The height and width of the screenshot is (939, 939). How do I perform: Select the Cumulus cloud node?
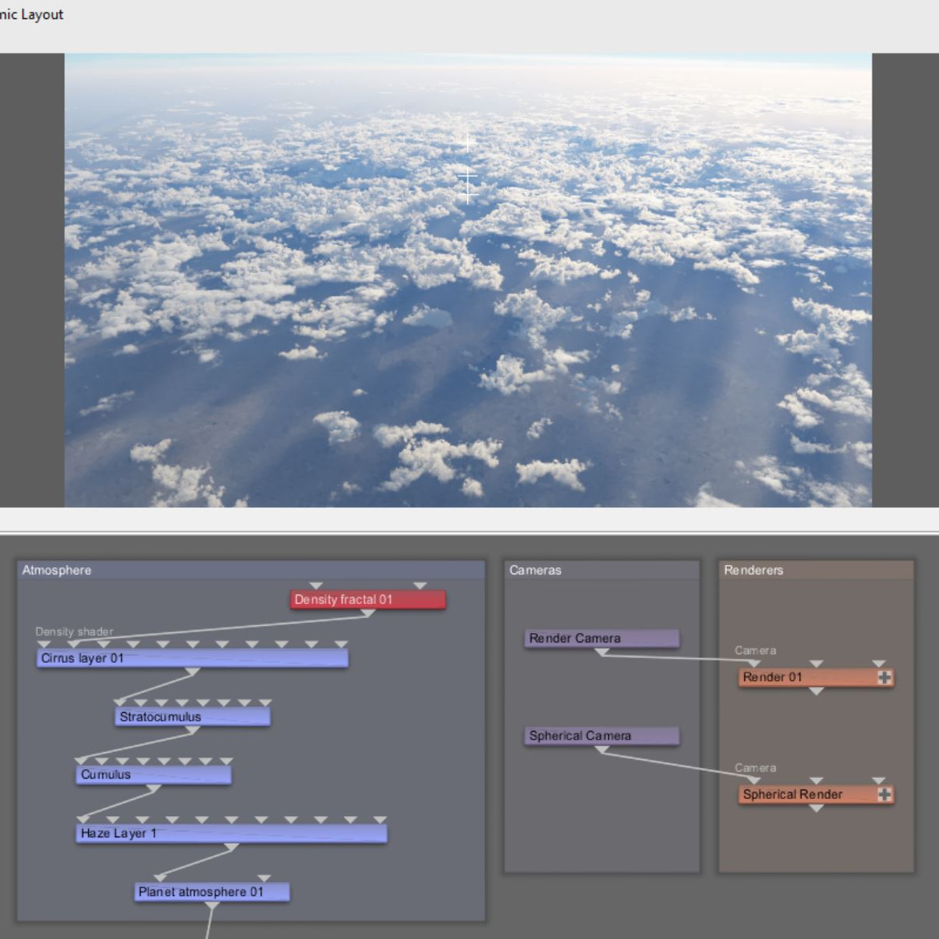click(x=153, y=775)
